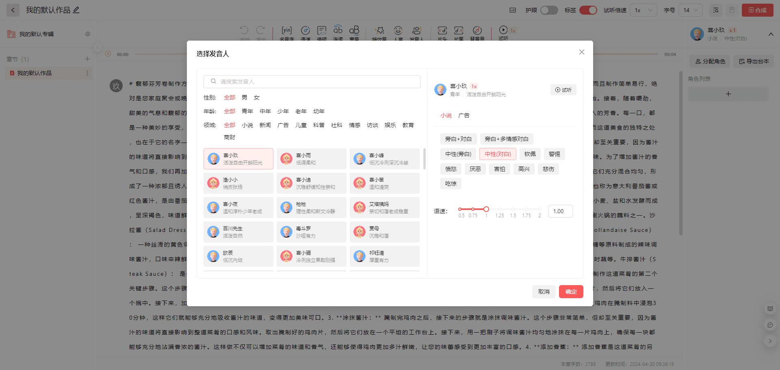Open album settings gear icon
This screenshot has width=780, height=370.
coord(88,34)
